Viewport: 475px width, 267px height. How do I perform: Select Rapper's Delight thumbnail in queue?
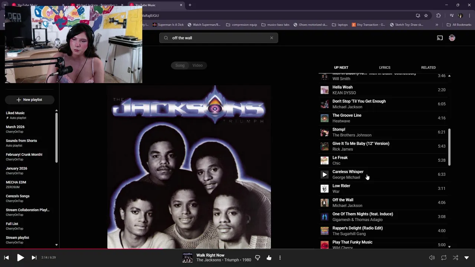pyautogui.click(x=325, y=231)
